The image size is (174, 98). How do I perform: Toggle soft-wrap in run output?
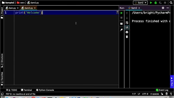(127, 23)
